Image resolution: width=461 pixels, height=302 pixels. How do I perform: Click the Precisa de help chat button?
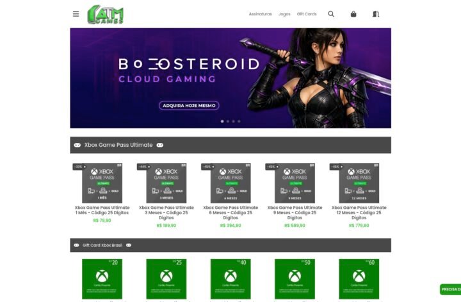(450, 289)
